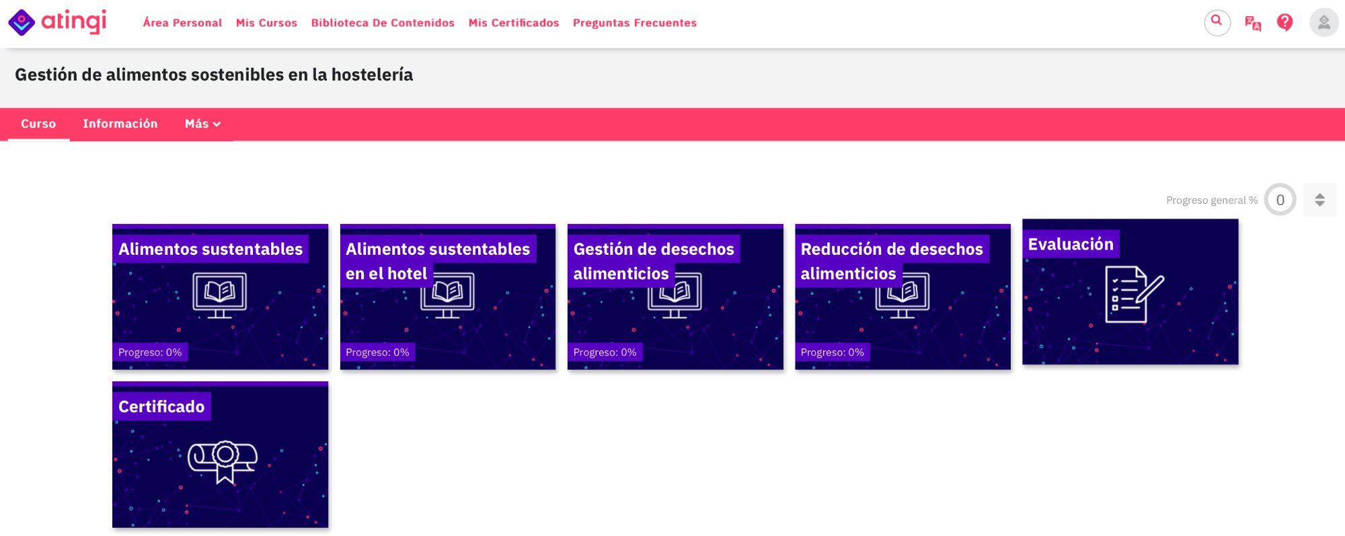Screen dimensions: 1345x536
Task: Click the monitor icon in Gestión de desechos card
Action: (x=675, y=295)
